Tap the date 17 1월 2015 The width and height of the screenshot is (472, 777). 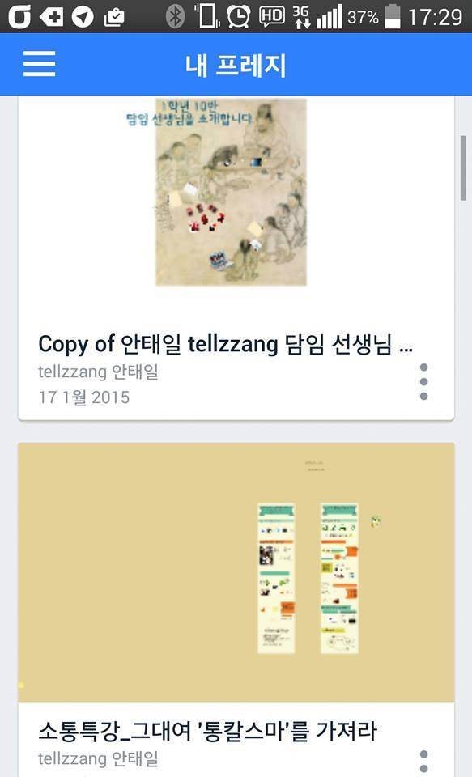[x=83, y=397]
